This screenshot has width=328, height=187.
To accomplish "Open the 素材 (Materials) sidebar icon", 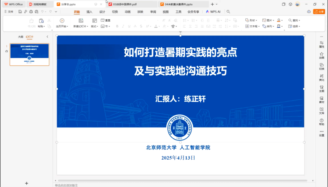I will pos(322,100).
